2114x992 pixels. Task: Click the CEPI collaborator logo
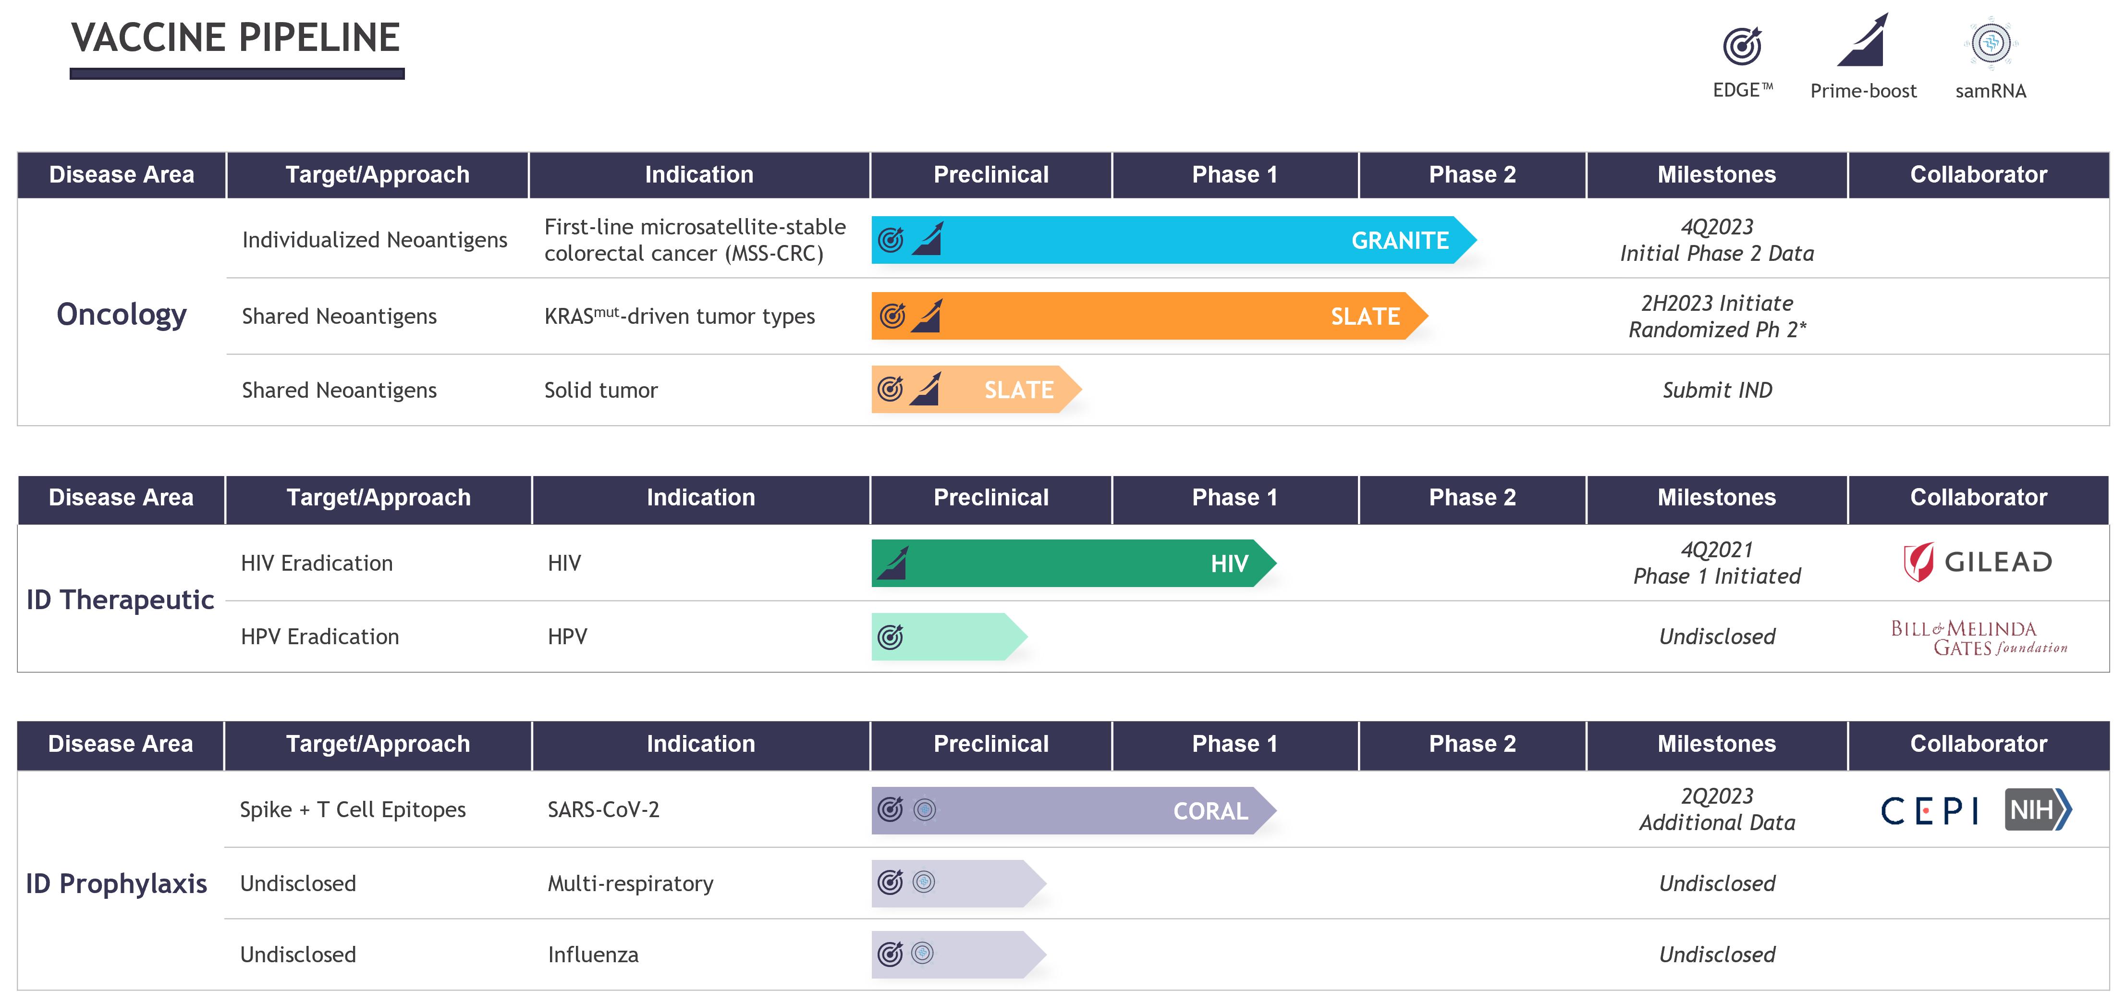[1930, 811]
